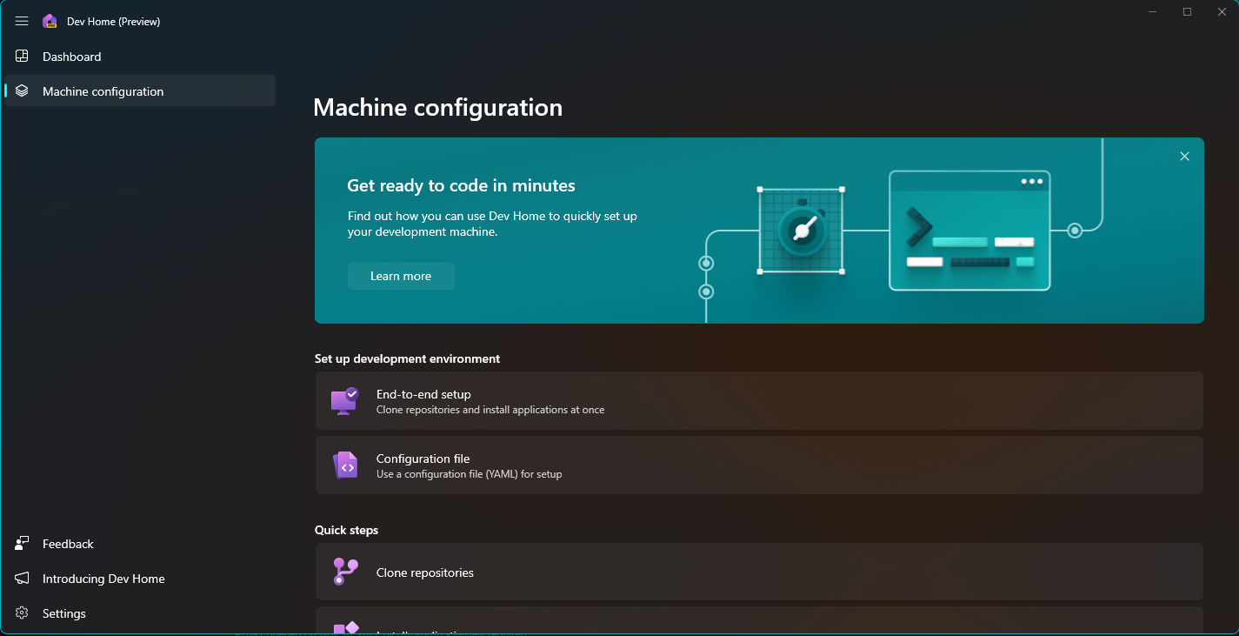Click the Dev Home app icon in titlebar
This screenshot has height=636, width=1239.
[50, 20]
